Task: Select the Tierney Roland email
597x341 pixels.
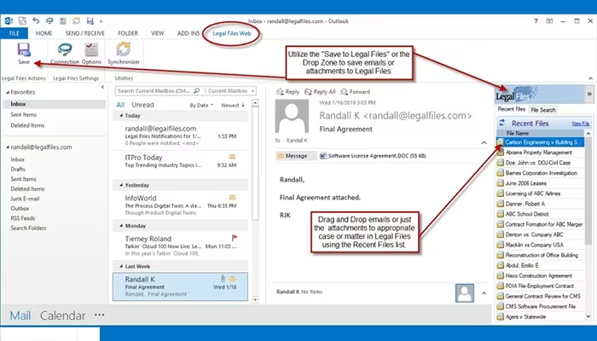Action: click(181, 246)
